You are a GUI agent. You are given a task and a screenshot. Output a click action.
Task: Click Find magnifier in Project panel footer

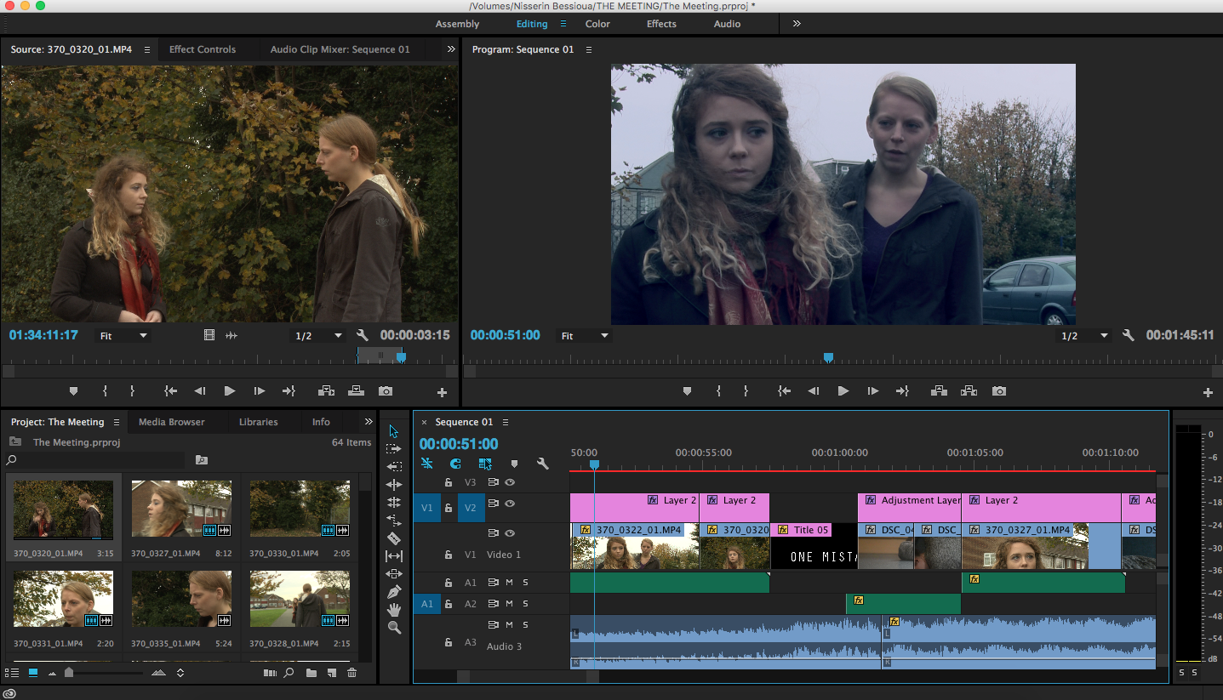[x=289, y=673]
